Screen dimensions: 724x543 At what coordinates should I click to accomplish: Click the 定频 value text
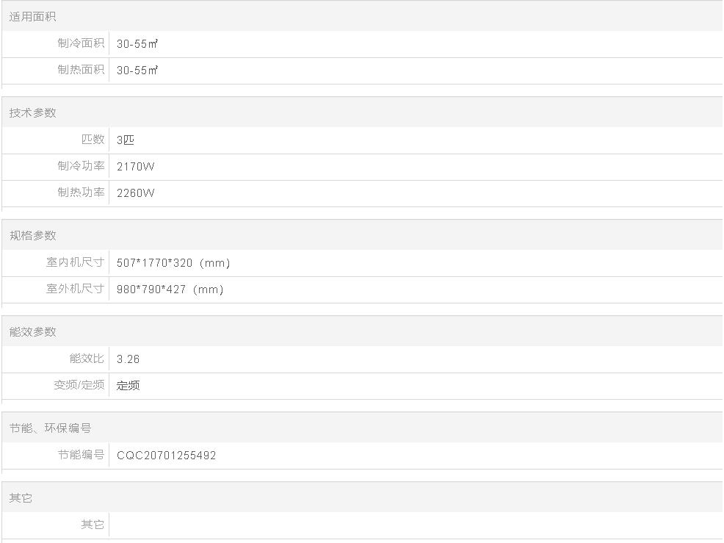(x=128, y=385)
